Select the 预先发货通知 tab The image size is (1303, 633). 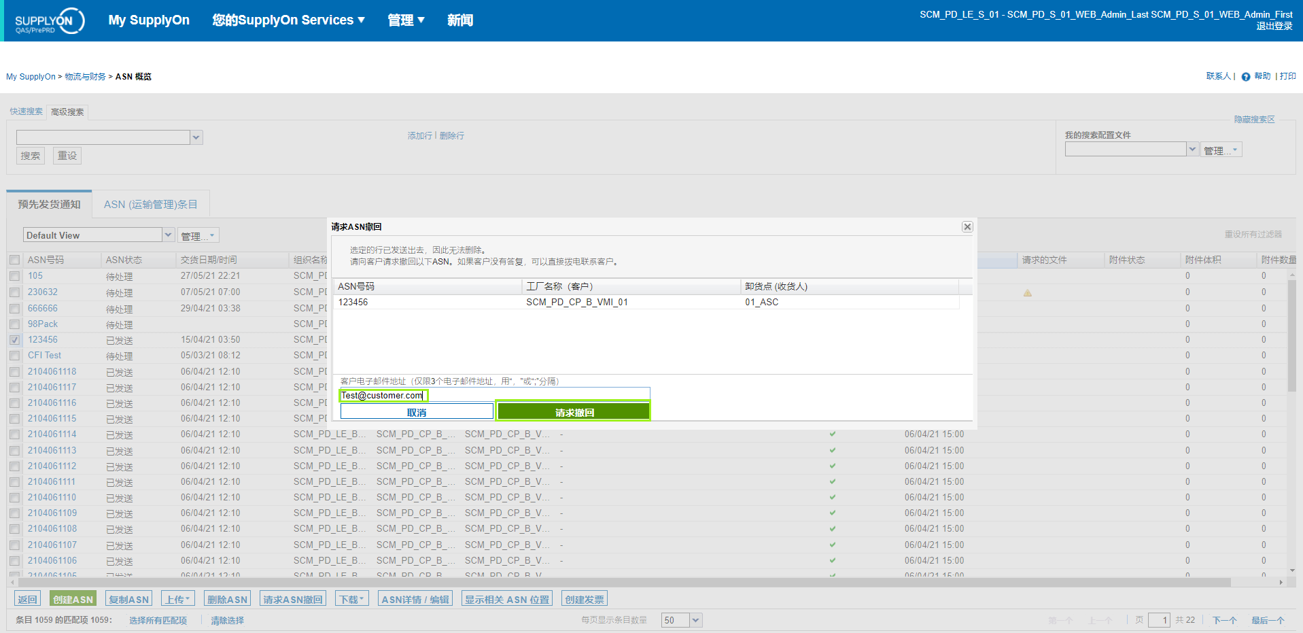pyautogui.click(x=49, y=204)
